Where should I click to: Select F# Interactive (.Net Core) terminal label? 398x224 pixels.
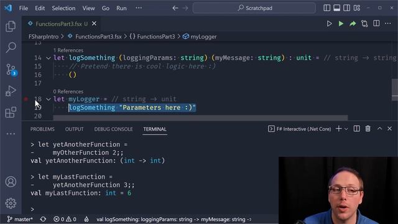tap(300, 129)
